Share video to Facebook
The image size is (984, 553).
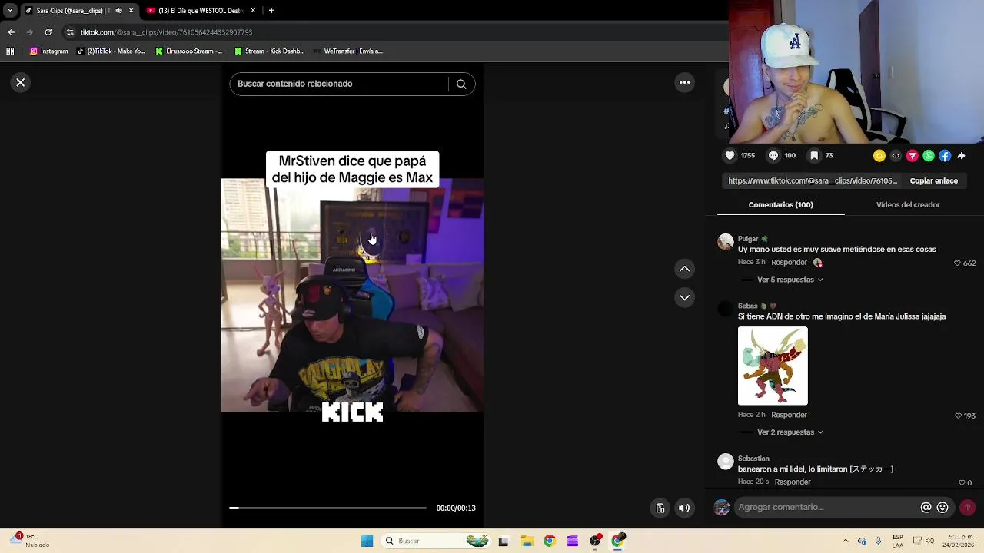pos(945,156)
